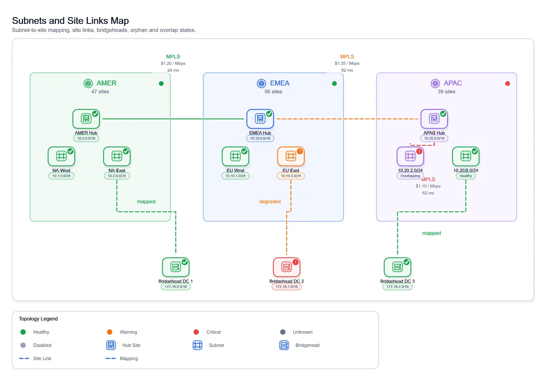Click the Hub Site icon in the legend

click(x=111, y=345)
